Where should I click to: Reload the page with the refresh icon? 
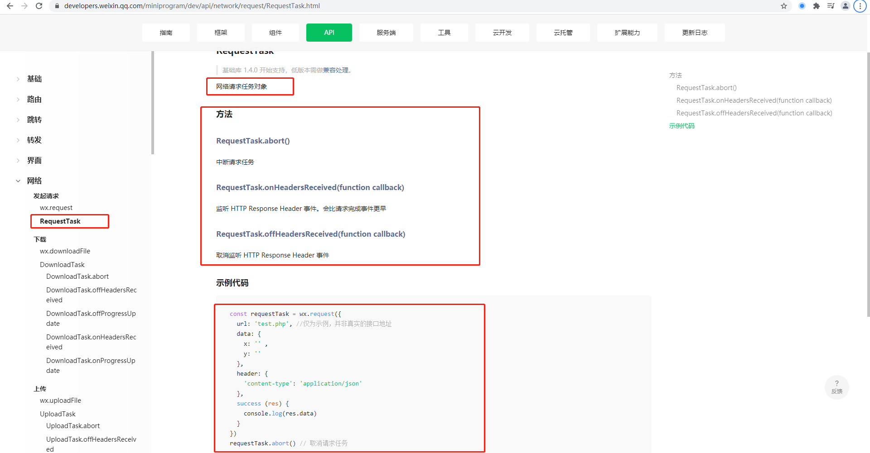[39, 6]
